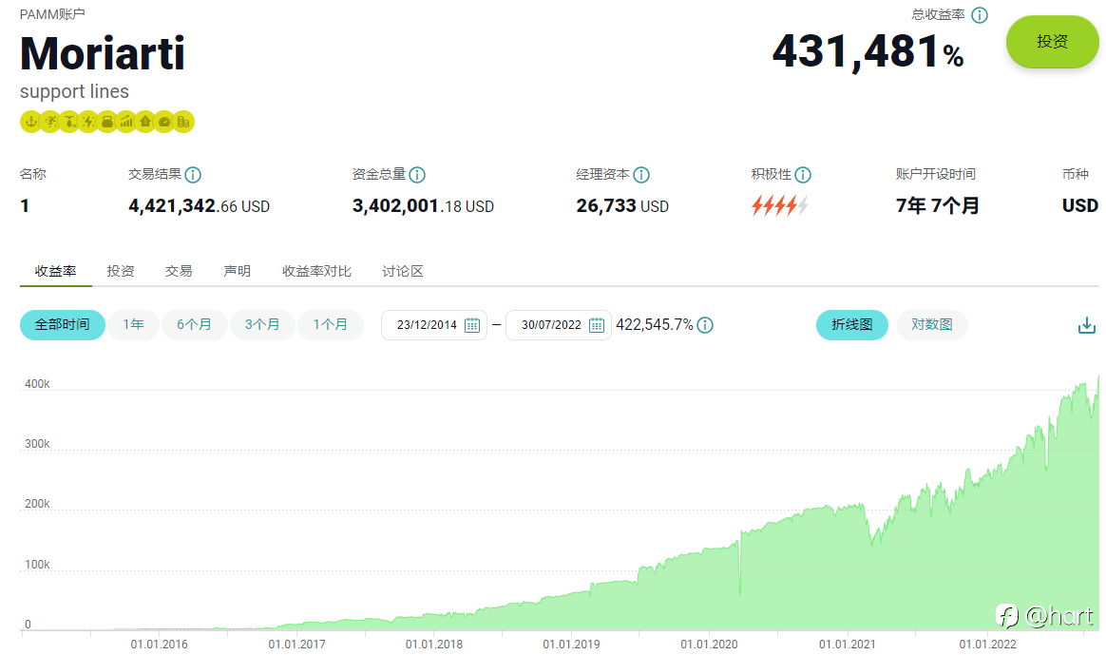This screenshot has height=655, width=1106.
Task: Switch to the 投资 tab
Action: tap(121, 271)
